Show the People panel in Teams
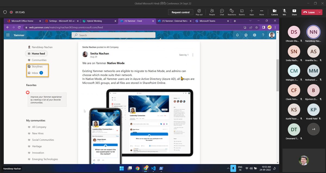 (x=212, y=12)
